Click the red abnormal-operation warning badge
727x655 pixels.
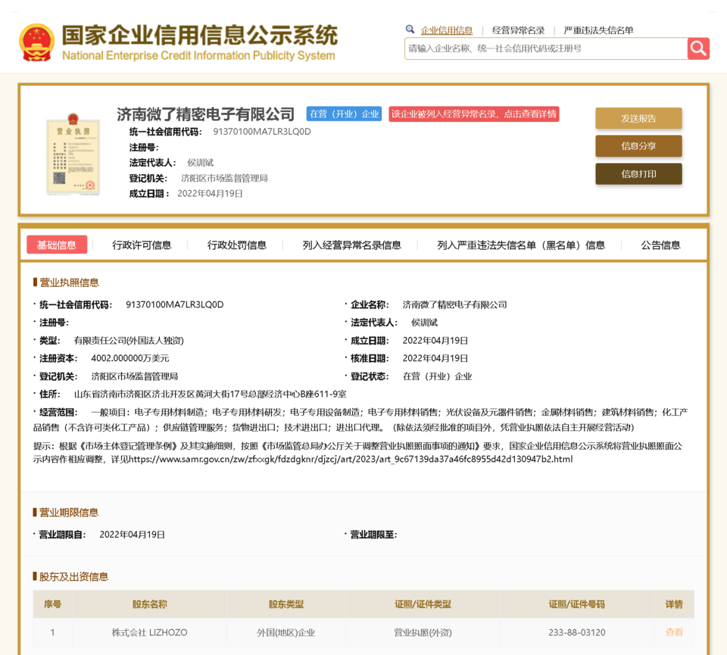coord(474,114)
